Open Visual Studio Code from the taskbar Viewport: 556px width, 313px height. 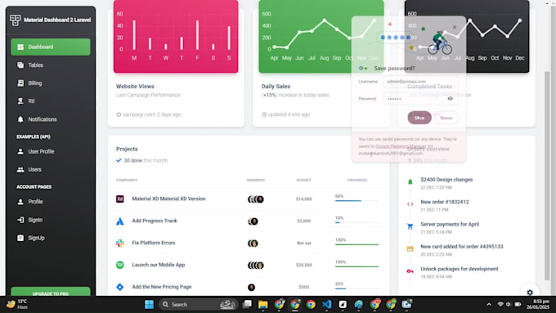point(327,304)
